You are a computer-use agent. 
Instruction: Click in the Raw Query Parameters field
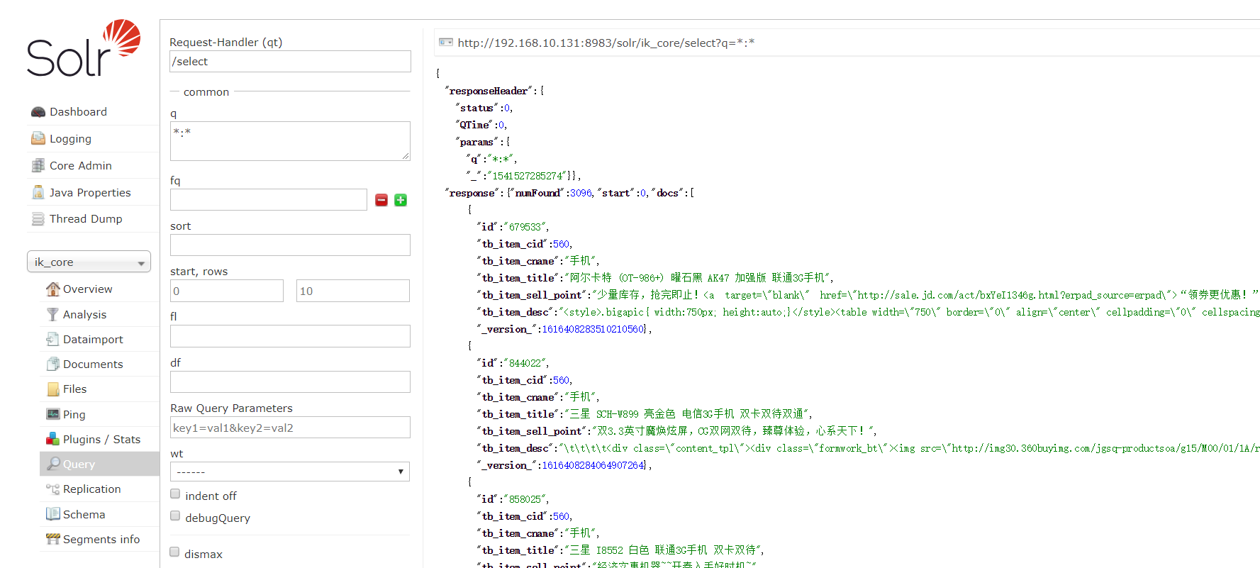point(290,428)
